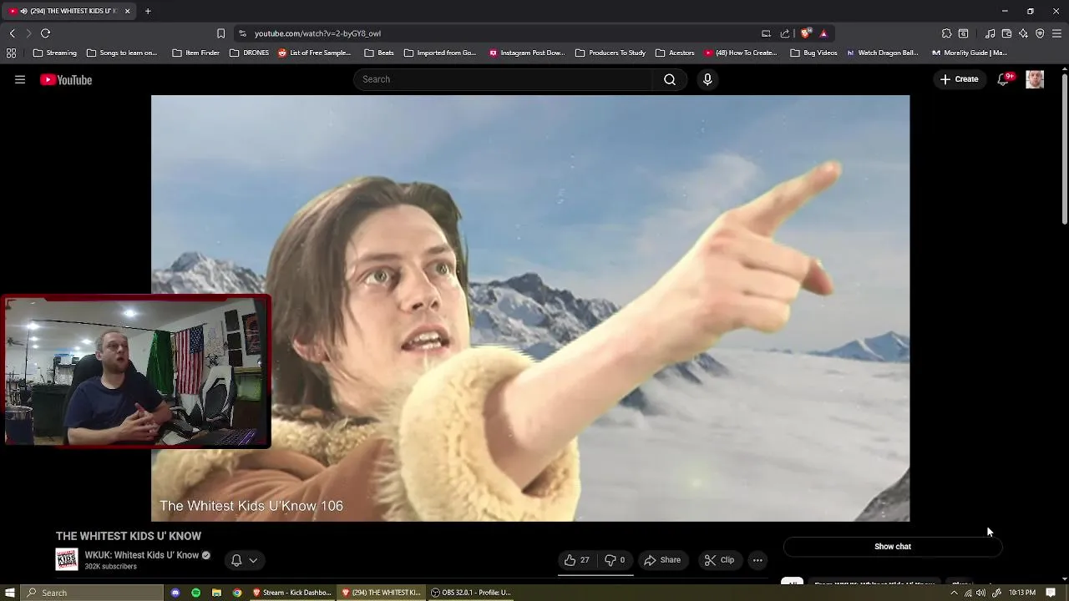Image resolution: width=1069 pixels, height=601 pixels.
Task: Click the share page icon in address bar
Action: click(785, 33)
